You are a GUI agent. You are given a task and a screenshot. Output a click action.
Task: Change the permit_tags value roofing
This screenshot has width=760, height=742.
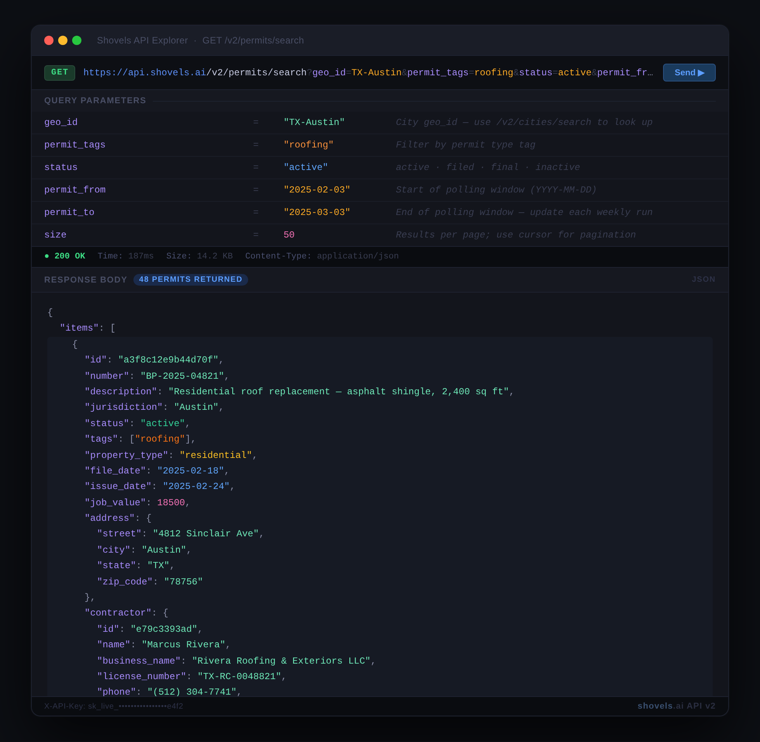pos(309,145)
